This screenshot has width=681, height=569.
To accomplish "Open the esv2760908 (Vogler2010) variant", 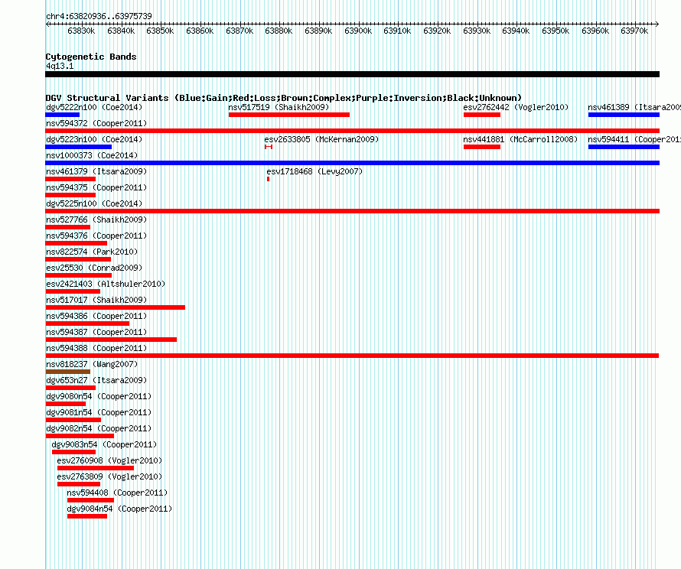I will point(109,460).
